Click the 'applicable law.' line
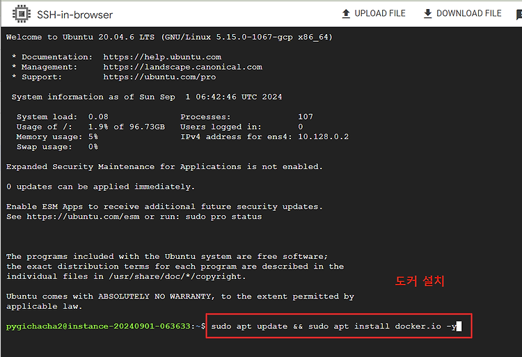The height and width of the screenshot is (357, 522). coord(45,306)
